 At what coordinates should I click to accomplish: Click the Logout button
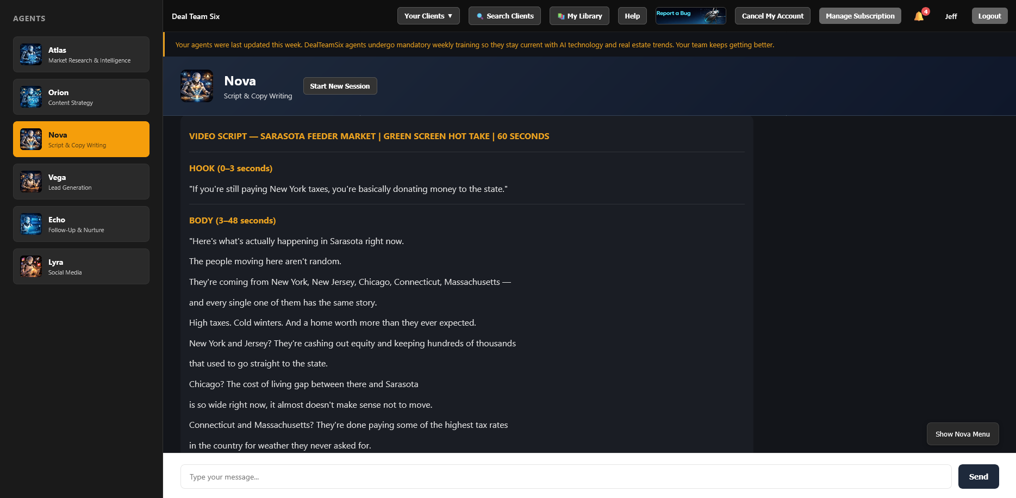989,16
